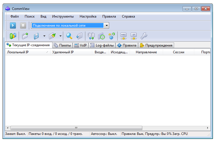Viewport: 220px width, 144px height.
Task: Click the Сессии column header
Action: click(x=179, y=52)
